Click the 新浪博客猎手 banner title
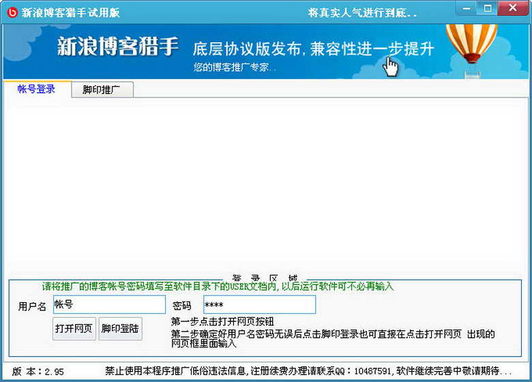The width and height of the screenshot is (532, 382). tap(118, 46)
